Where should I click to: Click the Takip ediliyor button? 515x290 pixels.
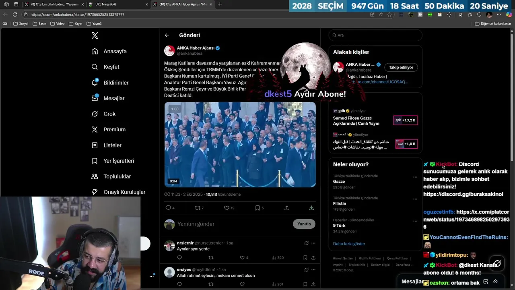point(401,67)
